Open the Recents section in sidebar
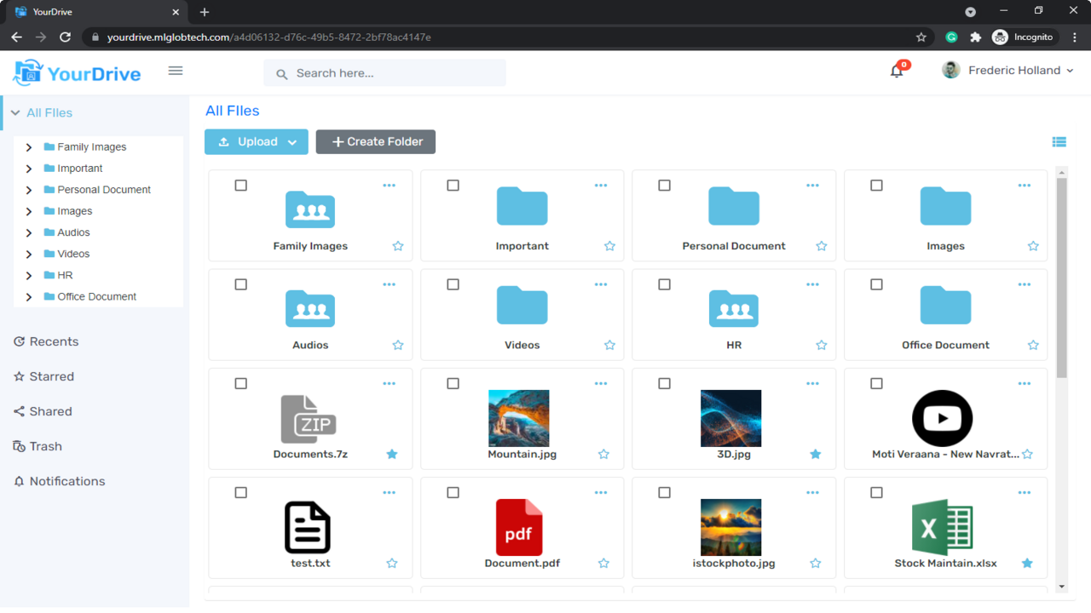 coord(53,341)
